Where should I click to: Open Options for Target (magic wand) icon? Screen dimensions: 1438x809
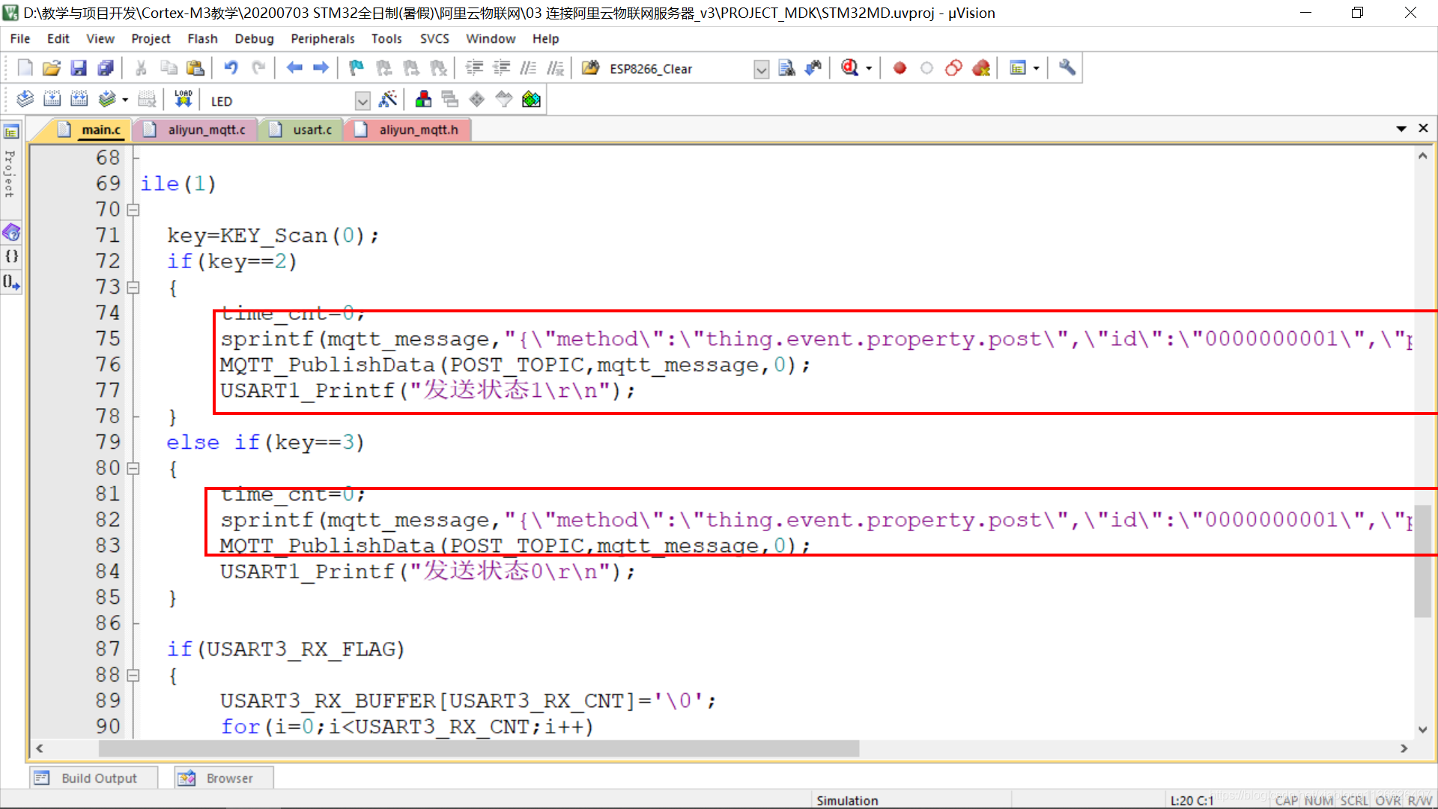tap(388, 100)
